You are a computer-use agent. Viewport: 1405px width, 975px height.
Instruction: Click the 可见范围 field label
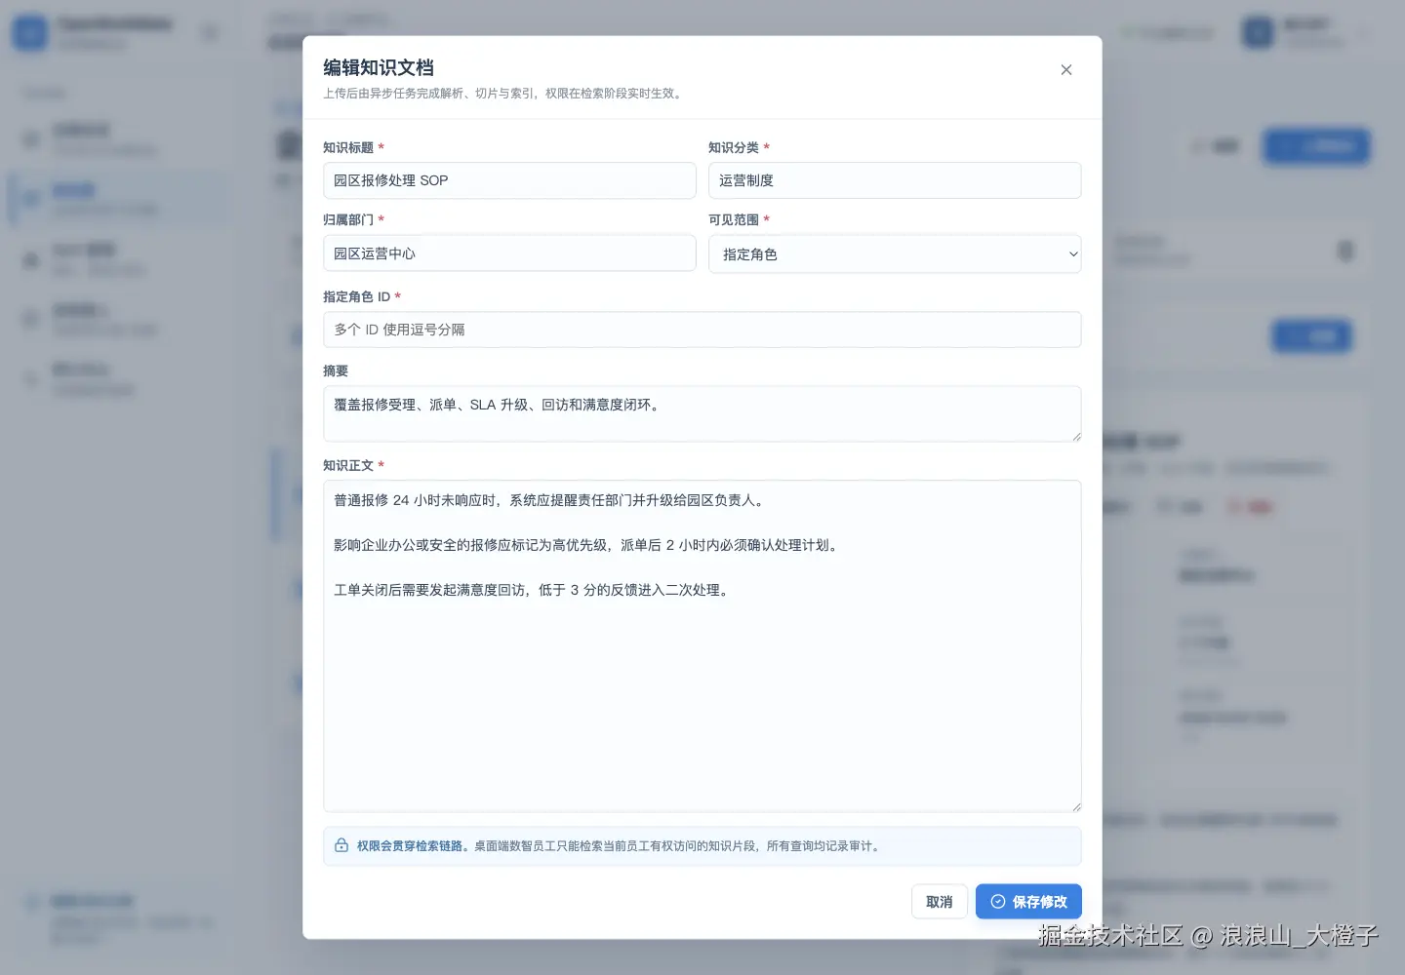coord(734,219)
